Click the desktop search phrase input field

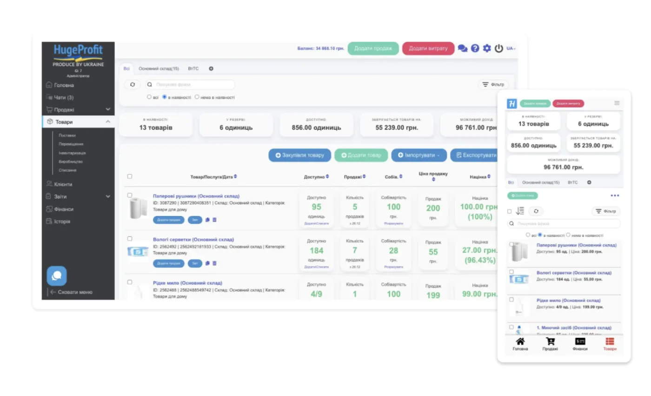[189, 85]
